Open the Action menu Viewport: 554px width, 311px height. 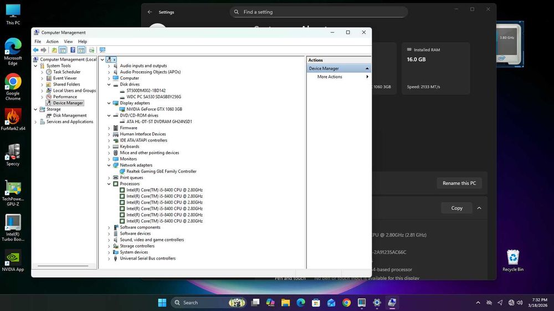52,41
